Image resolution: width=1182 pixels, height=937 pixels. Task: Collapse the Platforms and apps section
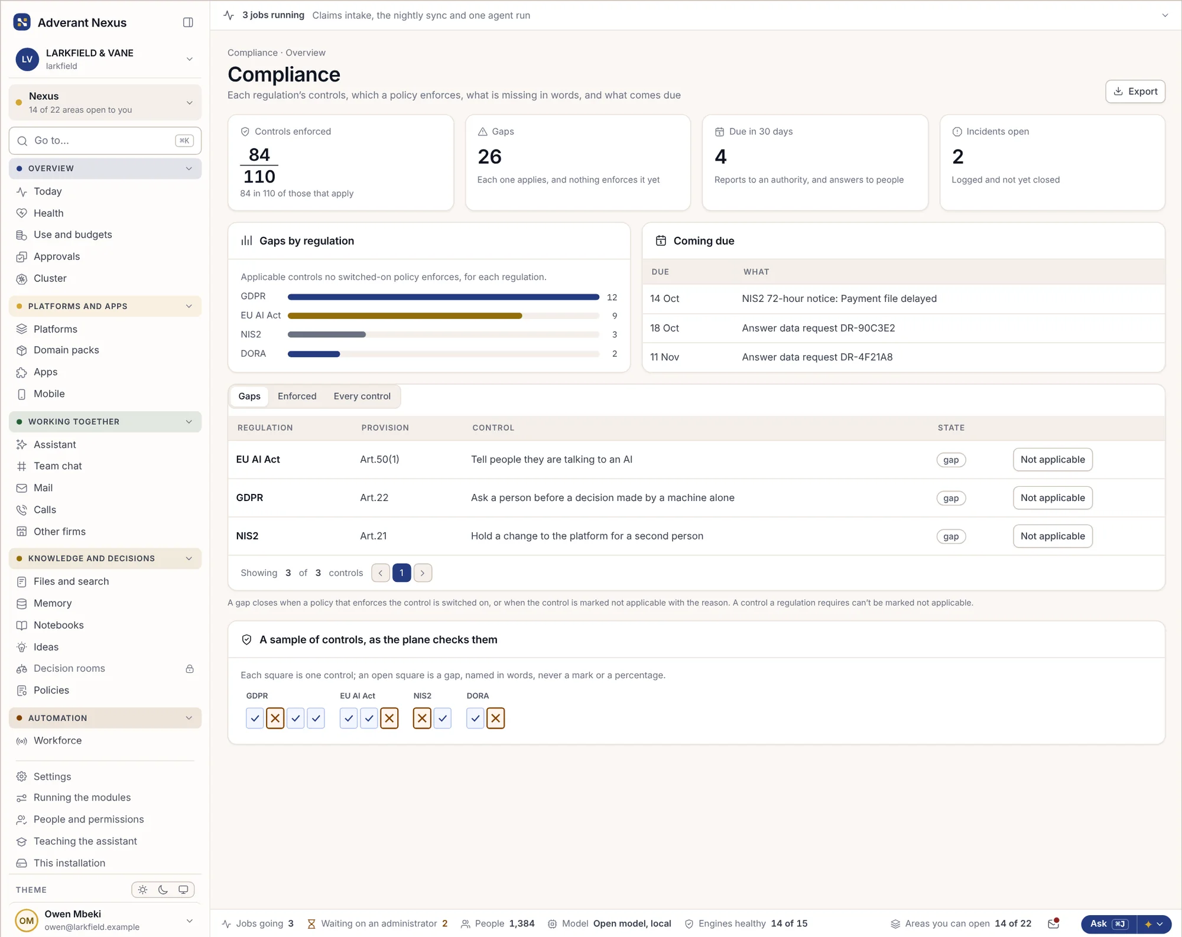point(105,306)
